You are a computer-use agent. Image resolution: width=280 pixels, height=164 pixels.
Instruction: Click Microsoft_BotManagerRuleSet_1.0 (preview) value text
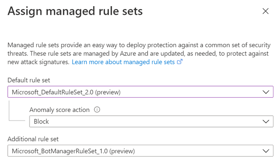[73, 151]
